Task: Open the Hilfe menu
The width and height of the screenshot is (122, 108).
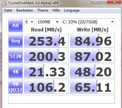Action: pos(56,10)
